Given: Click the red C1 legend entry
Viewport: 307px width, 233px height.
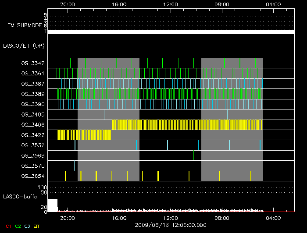Looking at the screenshot, I should [x=7, y=226].
